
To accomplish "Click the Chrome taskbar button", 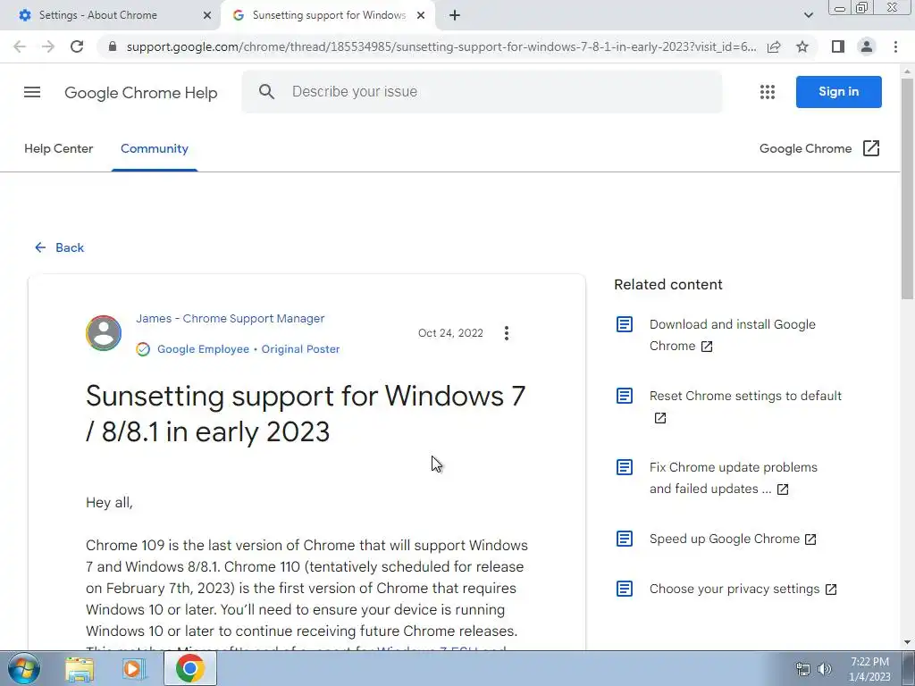I will (x=189, y=668).
